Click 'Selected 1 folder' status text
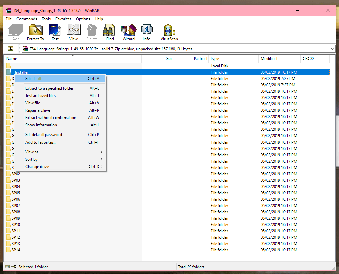 point(33,267)
